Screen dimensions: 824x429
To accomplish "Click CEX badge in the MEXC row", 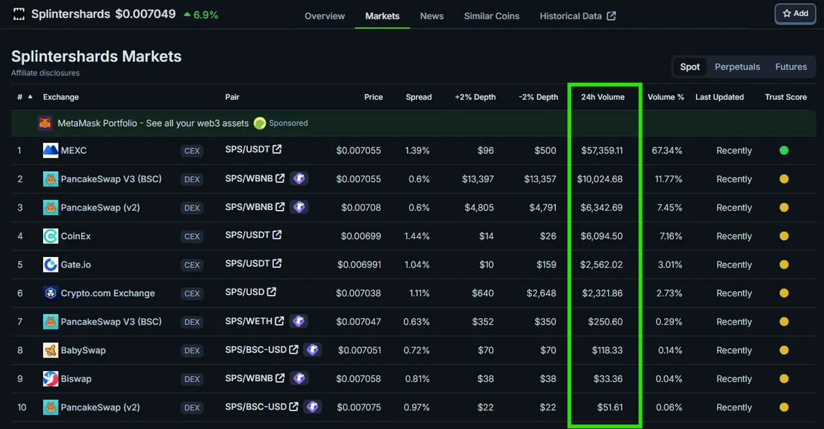I will point(192,151).
